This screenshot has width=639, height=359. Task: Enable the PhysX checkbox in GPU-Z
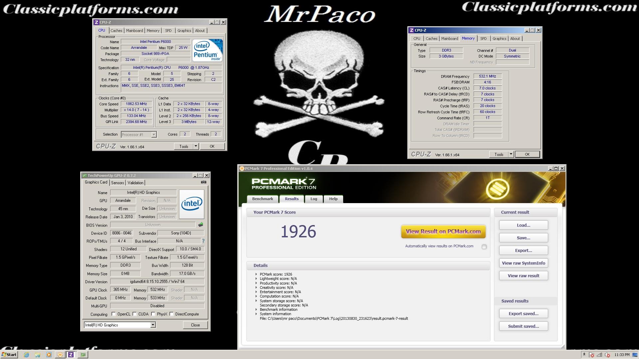tap(153, 314)
